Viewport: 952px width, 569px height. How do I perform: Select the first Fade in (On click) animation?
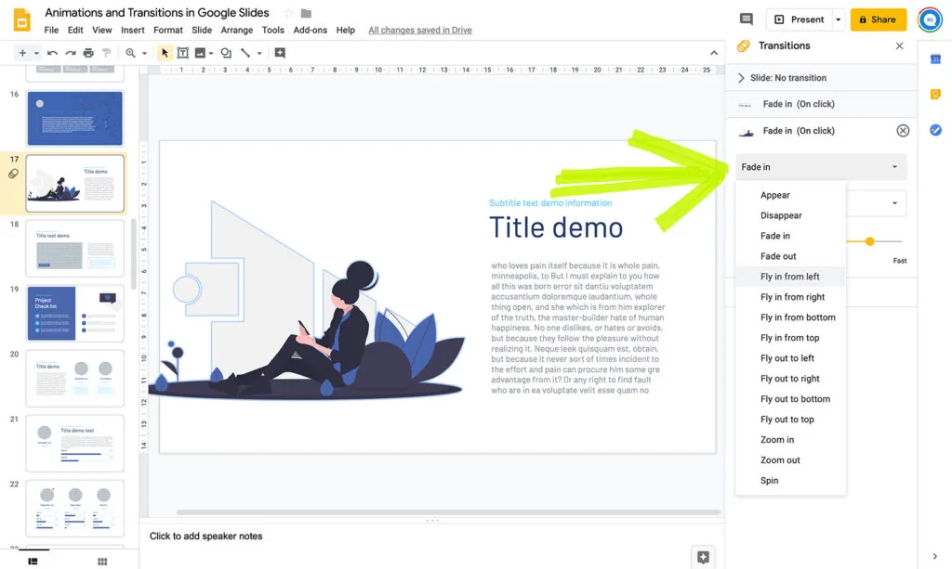click(821, 104)
